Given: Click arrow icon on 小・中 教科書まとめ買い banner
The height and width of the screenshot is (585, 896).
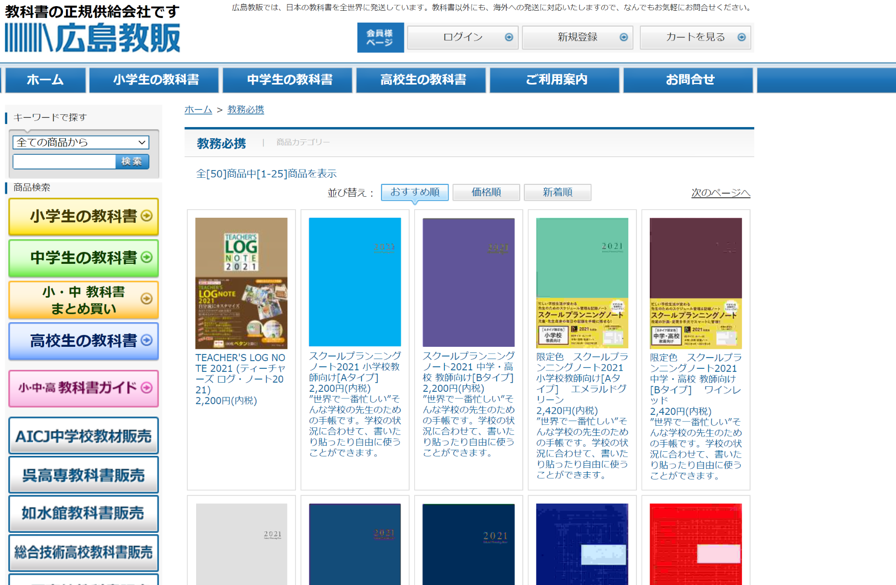Looking at the screenshot, I should [146, 299].
